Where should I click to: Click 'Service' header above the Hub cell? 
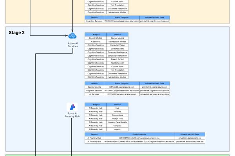tap(117, 105)
